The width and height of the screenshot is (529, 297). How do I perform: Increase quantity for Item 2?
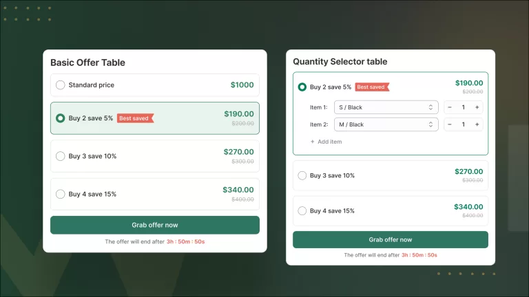[477, 124]
